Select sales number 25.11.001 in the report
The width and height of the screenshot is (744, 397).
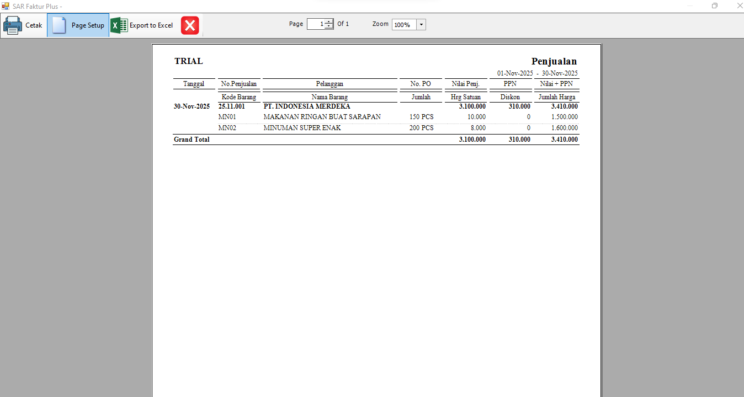click(232, 106)
